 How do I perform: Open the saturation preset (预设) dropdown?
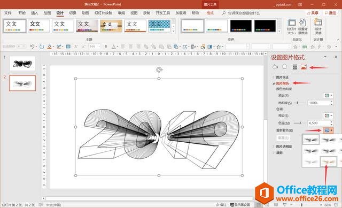(328, 95)
